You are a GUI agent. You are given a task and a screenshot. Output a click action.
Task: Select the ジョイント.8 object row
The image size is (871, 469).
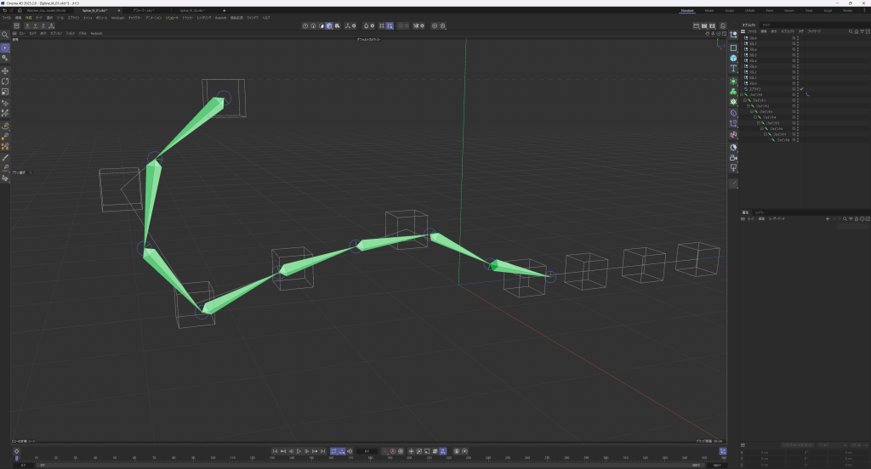pyautogui.click(x=783, y=140)
